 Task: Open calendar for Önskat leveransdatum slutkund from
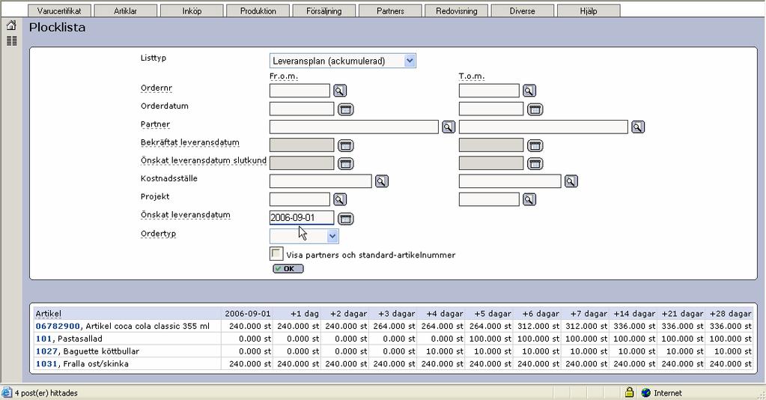pos(345,163)
